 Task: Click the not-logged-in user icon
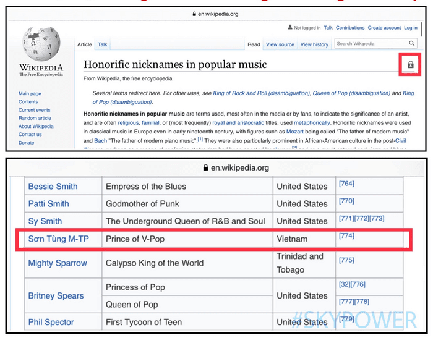point(290,27)
